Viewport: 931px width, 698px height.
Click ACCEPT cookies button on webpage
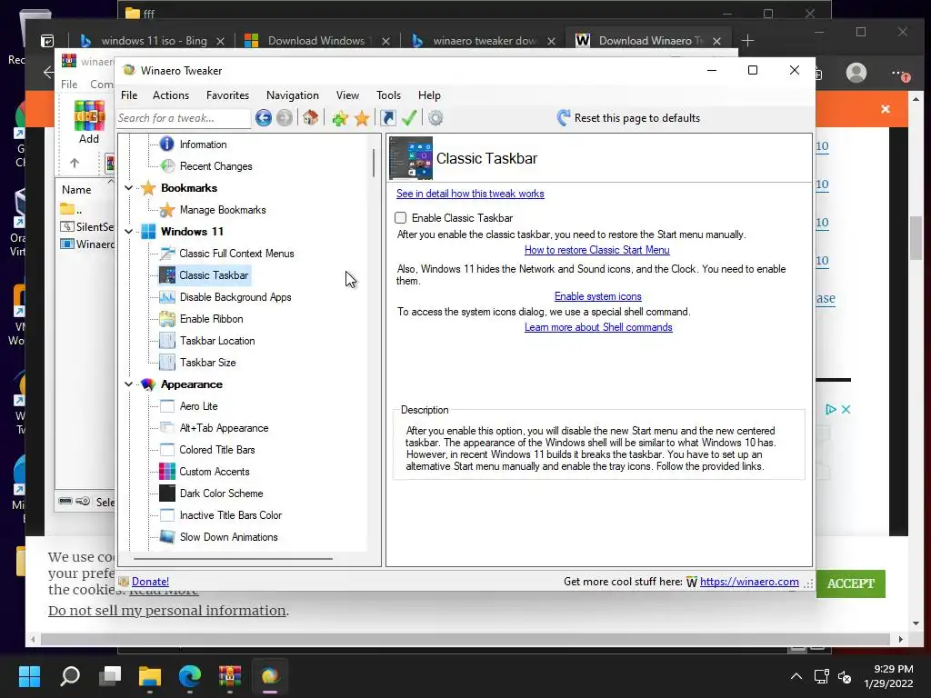point(850,583)
